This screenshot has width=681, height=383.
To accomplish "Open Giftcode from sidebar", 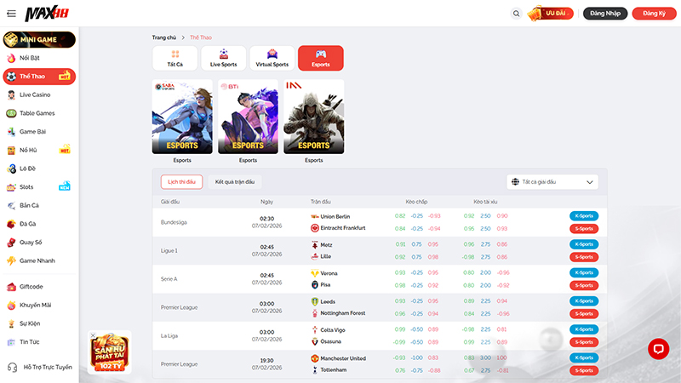I will pyautogui.click(x=39, y=287).
